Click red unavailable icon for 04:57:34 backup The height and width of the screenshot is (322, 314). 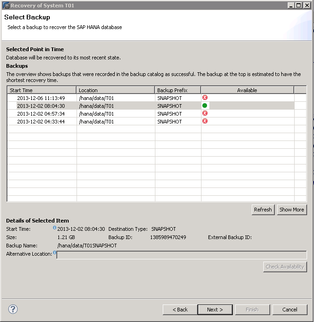point(205,113)
